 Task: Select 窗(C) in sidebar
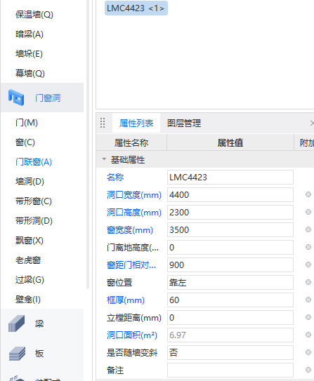[25, 142]
